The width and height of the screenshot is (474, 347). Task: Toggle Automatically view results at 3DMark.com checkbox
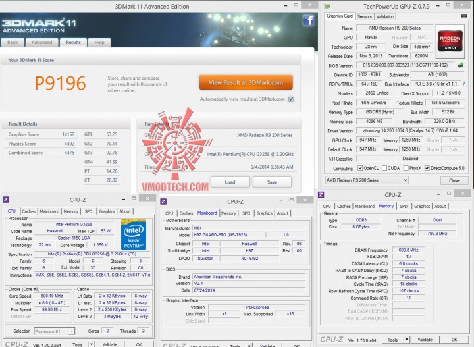click(291, 99)
